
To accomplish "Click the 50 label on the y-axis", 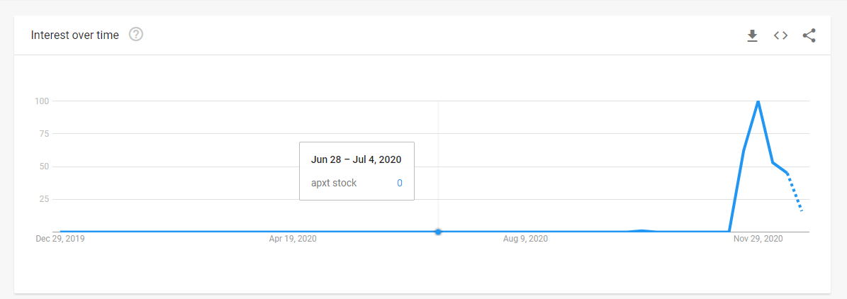I will pyautogui.click(x=44, y=167).
